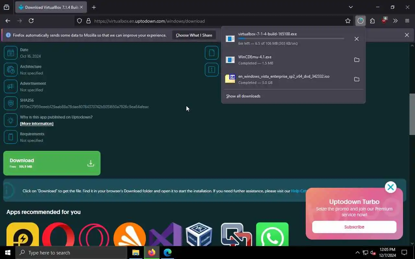Dismiss the Firefox data notification bar
415x259 pixels.
click(x=407, y=35)
